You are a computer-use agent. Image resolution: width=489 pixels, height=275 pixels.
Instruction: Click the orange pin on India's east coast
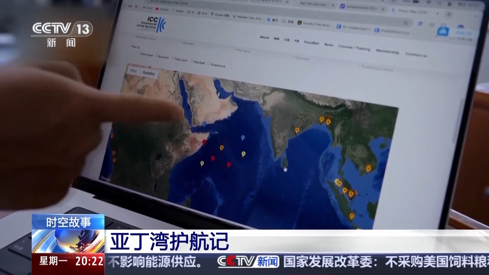click(297, 130)
